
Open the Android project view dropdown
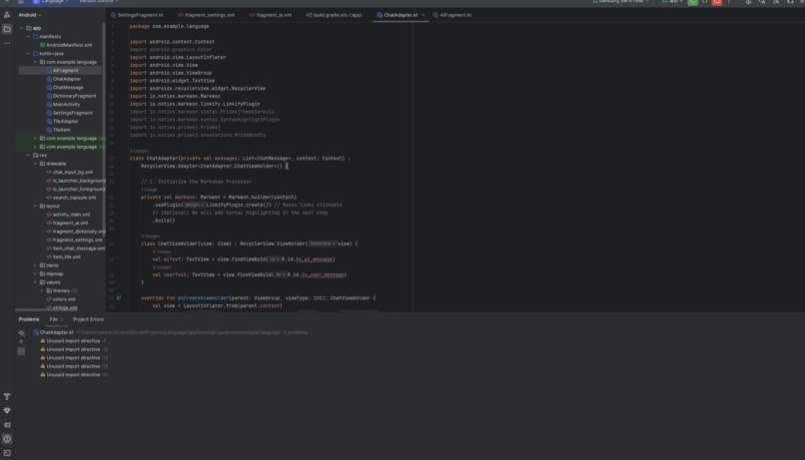(x=30, y=15)
